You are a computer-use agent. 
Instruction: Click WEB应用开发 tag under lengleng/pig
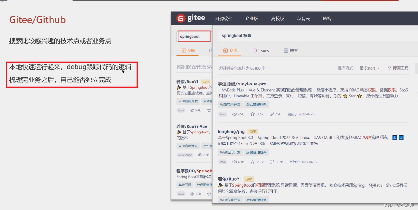coord(230,152)
